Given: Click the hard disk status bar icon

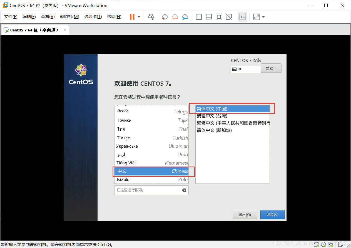Looking at the screenshot, I should (316, 245).
